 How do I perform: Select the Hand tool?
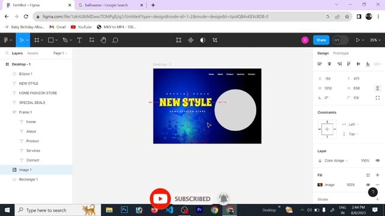click(x=103, y=40)
